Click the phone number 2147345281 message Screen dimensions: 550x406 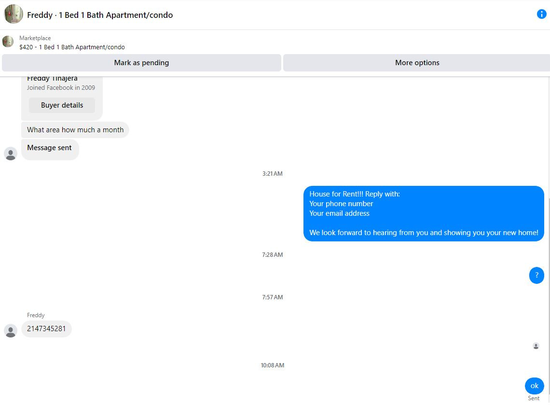46,329
